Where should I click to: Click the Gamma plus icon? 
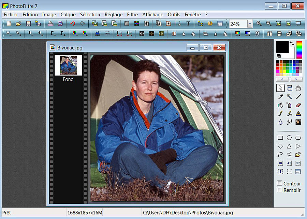63,33
